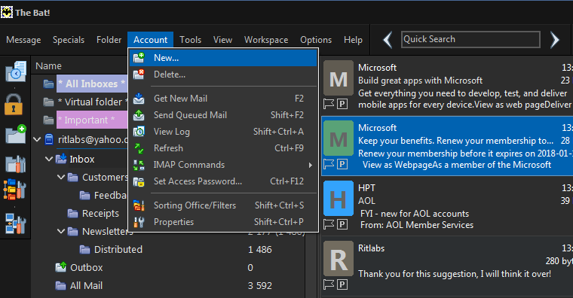Image resolution: width=573 pixels, height=298 pixels.
Task: Click the Outbox folder icon
Action: [60, 267]
